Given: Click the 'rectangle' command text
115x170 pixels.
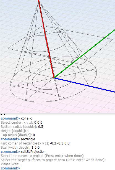Looking at the screenshot, I should (x=28, y=139).
